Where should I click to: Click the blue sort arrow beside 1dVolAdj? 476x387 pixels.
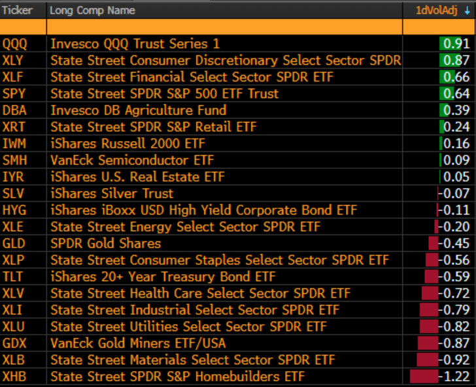point(467,11)
